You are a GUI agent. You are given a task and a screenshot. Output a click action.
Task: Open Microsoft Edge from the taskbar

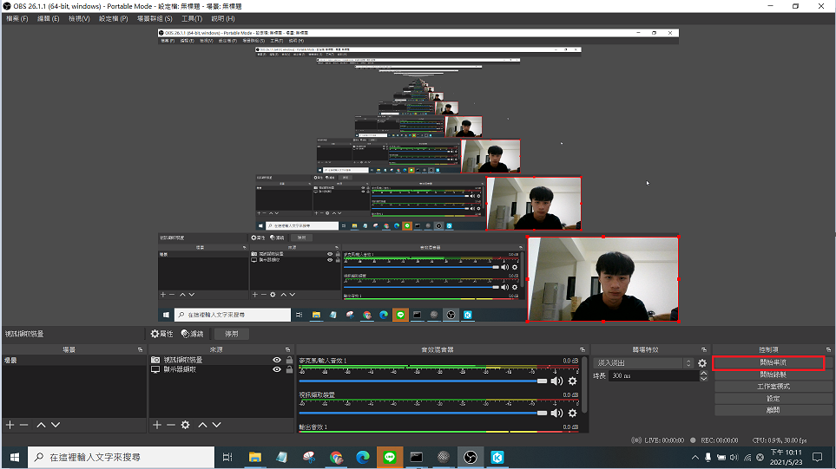tap(363, 457)
